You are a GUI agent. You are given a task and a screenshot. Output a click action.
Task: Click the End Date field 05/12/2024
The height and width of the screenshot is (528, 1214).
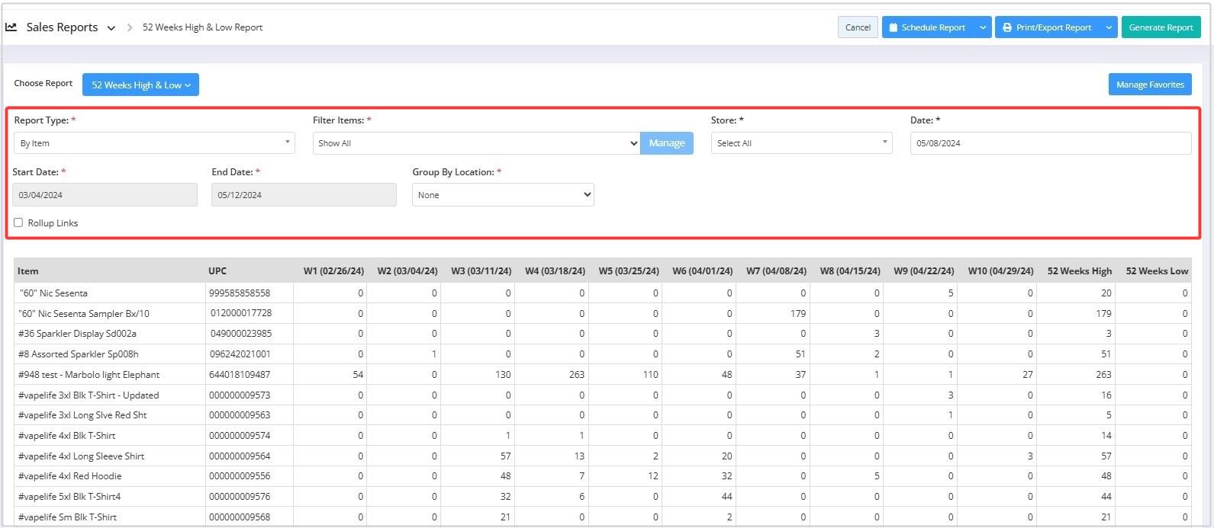point(304,195)
